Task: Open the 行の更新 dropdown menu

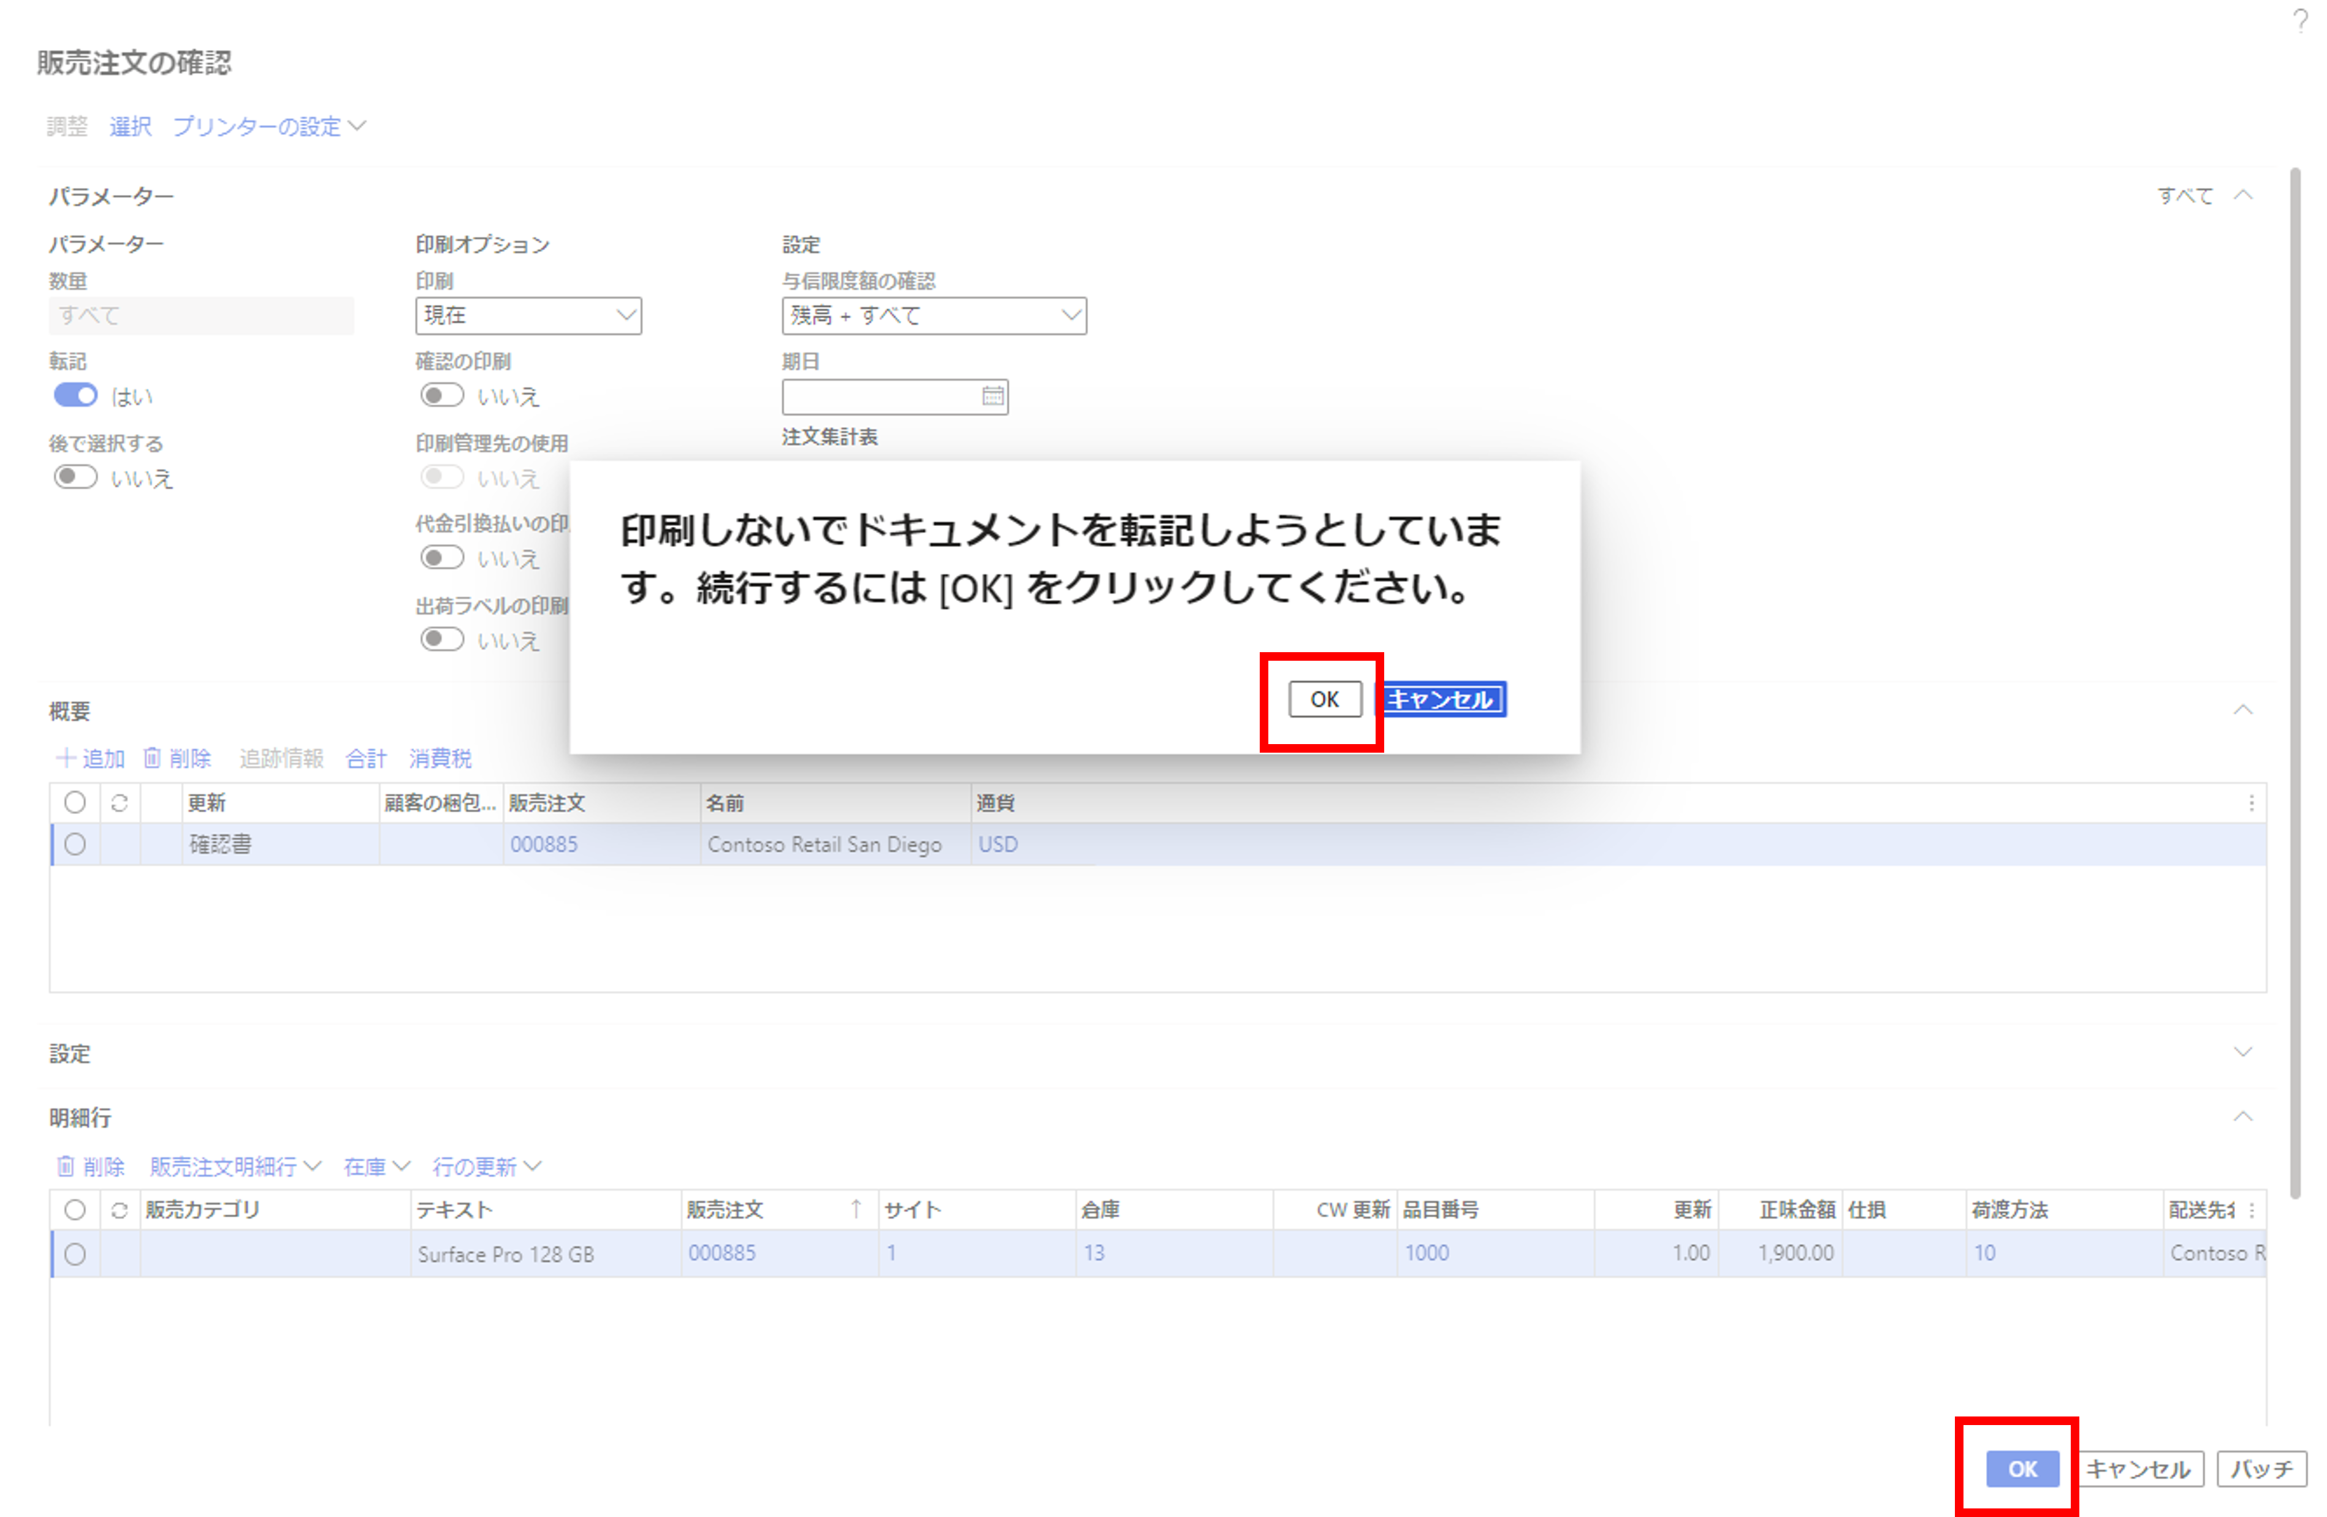Action: tap(486, 1167)
